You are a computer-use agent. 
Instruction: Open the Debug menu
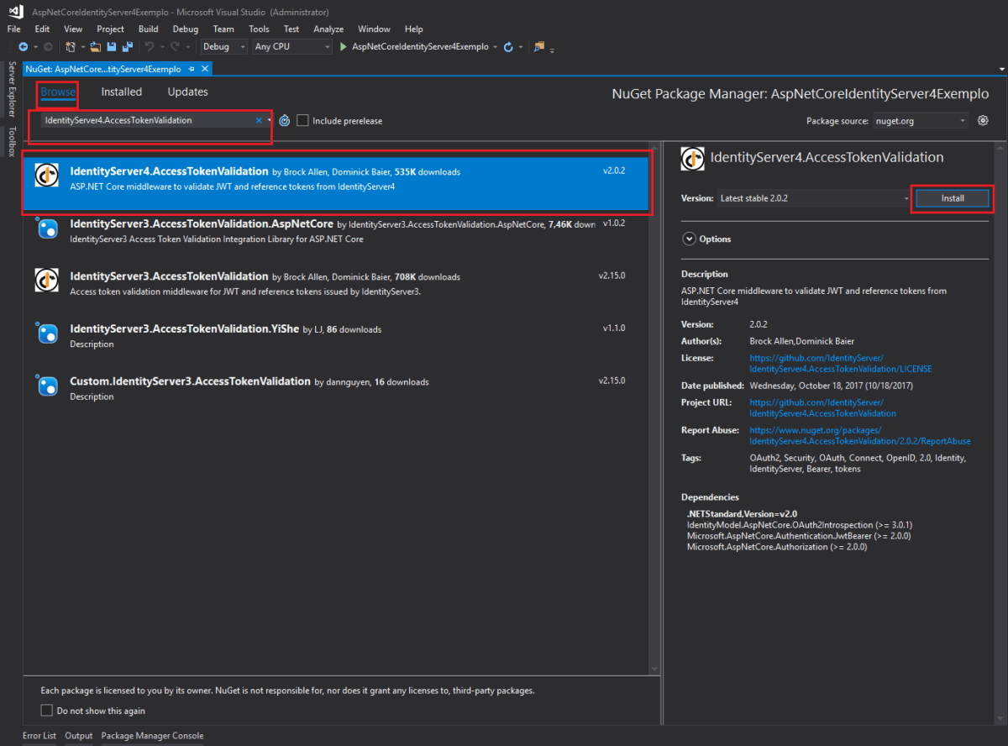[186, 29]
